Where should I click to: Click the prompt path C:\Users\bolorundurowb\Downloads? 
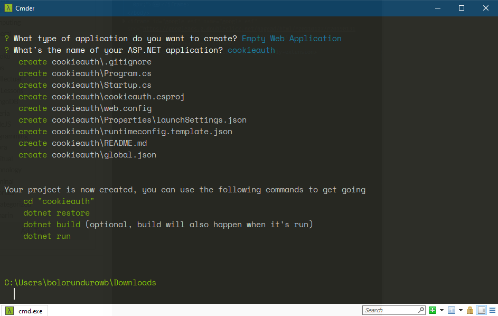pyautogui.click(x=80, y=283)
